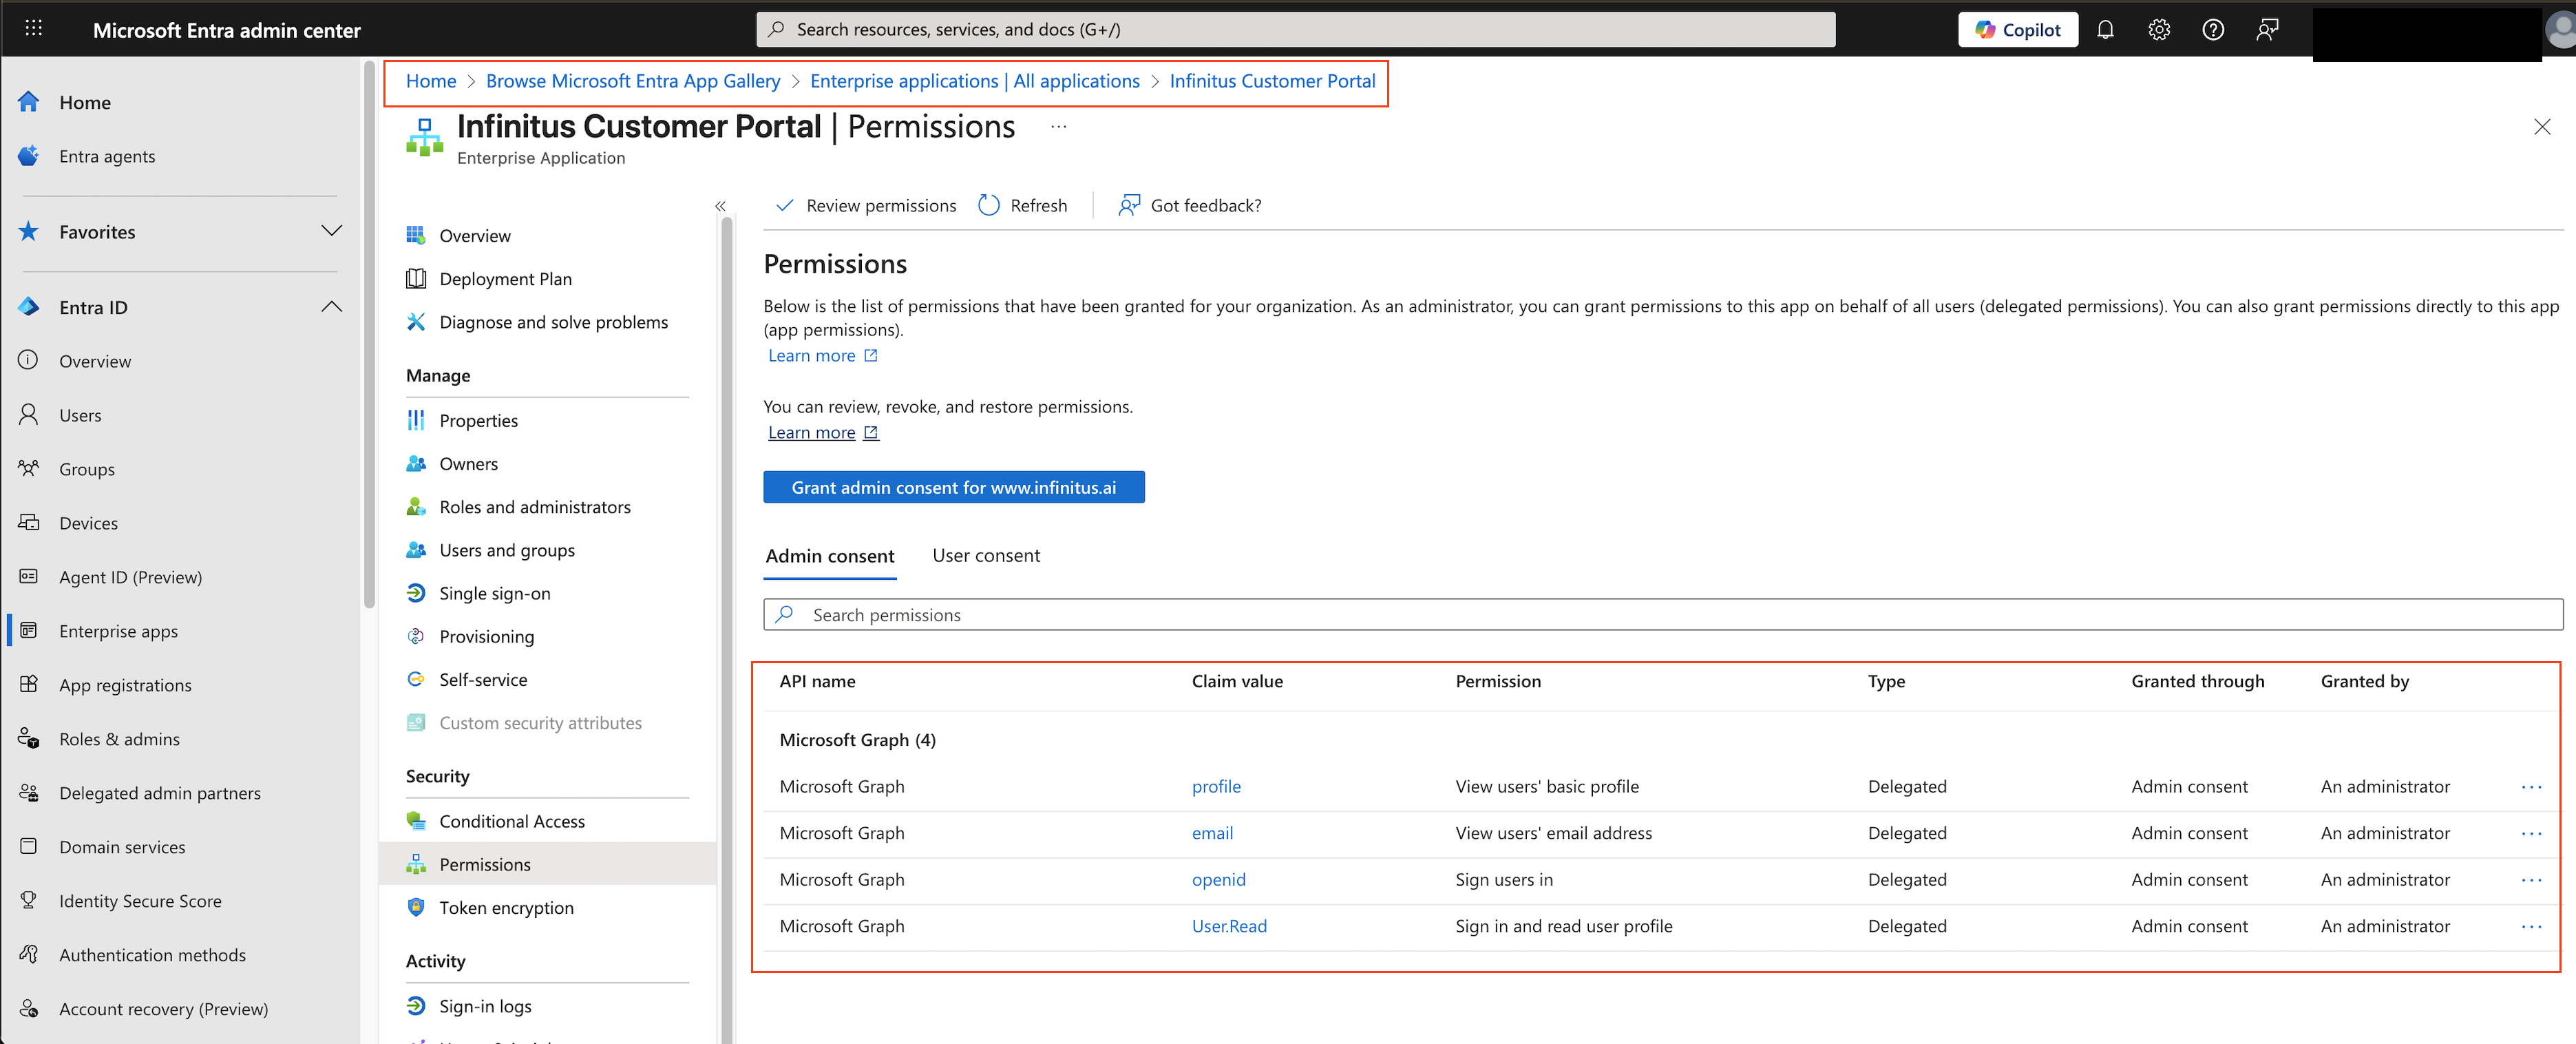Click the Entra agents icon
Screen dimensions: 2576x1044
(x=29, y=156)
